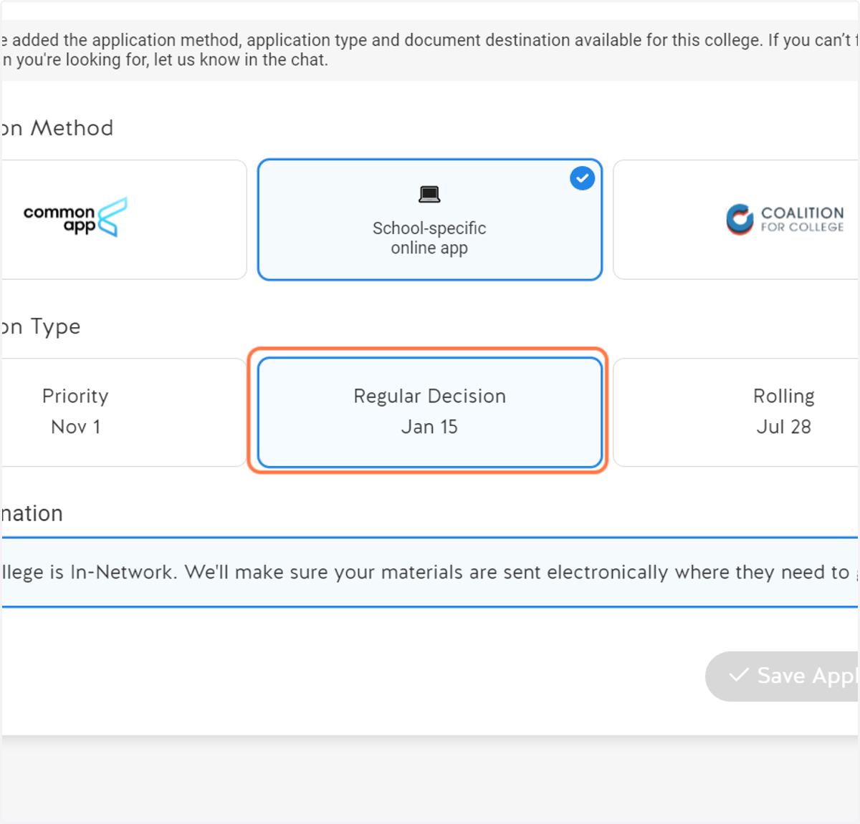Click the blue checkmark badge

[x=582, y=178]
